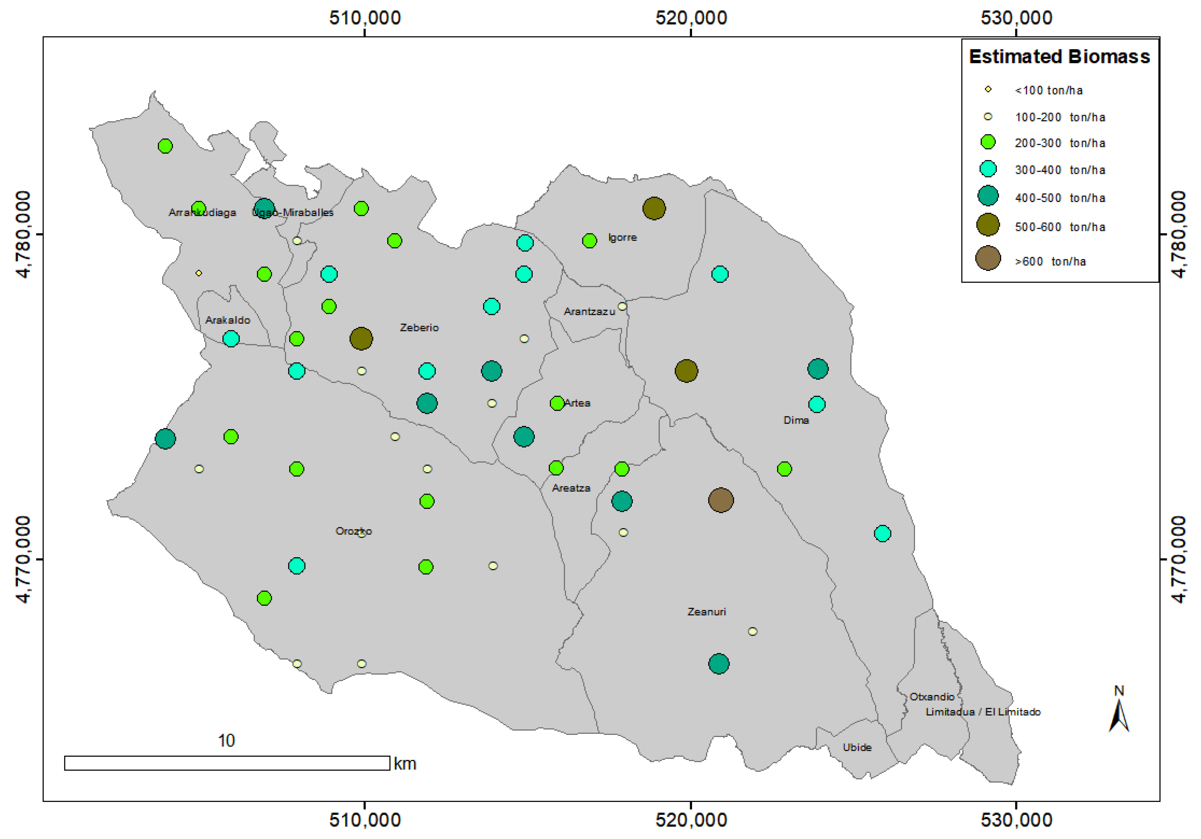Click the 10 km scale bar
The image size is (1201, 839).
coord(227,763)
